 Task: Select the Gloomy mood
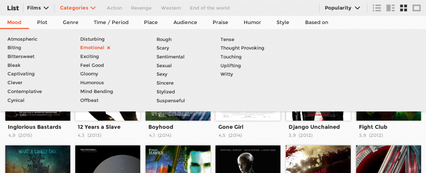point(89,74)
